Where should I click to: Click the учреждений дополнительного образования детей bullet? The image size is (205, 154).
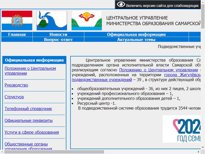[129, 99]
